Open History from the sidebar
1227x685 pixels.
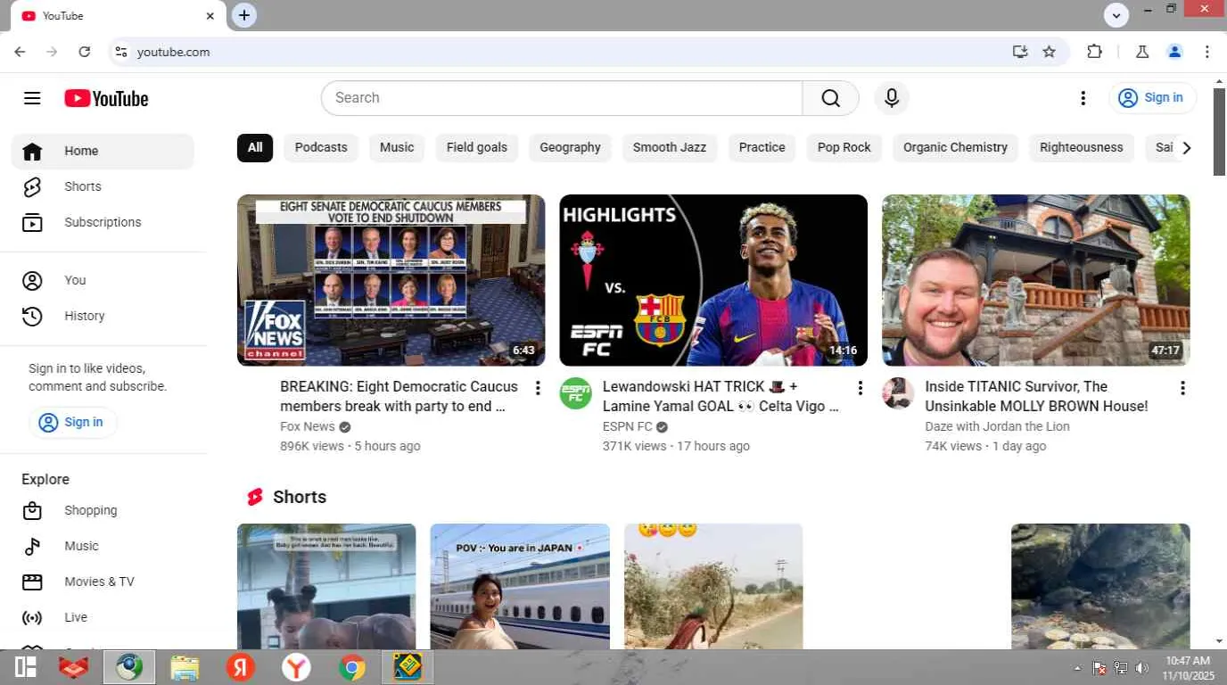point(103,317)
